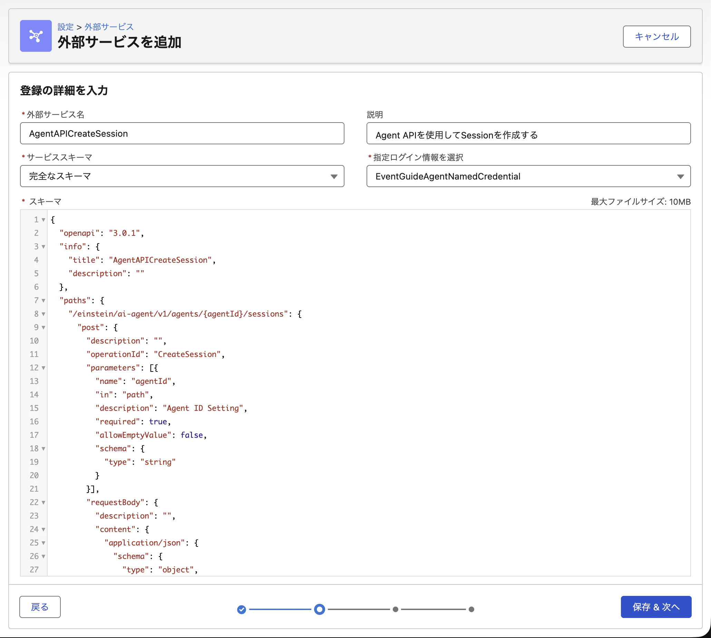Open the 設定 breadcrumb link
Viewport: 711px width, 638px height.
pyautogui.click(x=66, y=27)
